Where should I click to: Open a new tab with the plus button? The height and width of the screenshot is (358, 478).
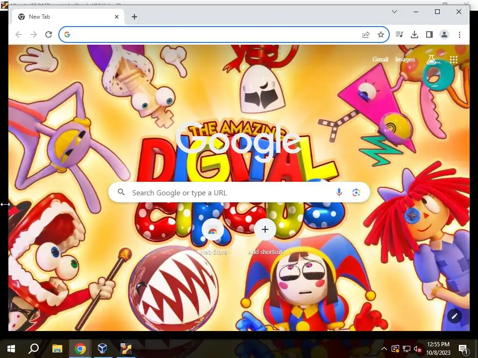(134, 17)
